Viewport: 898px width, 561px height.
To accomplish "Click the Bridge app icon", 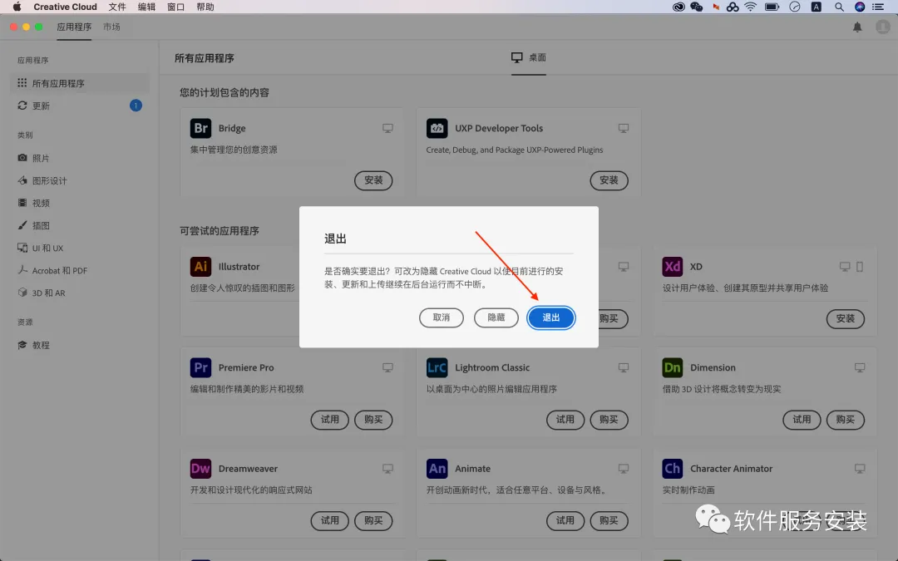I will 200,128.
